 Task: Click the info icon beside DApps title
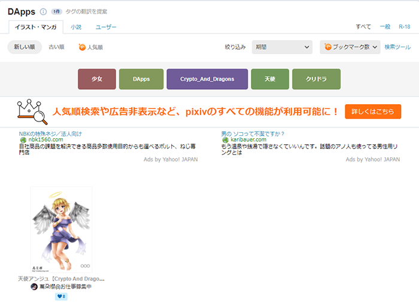(43, 11)
